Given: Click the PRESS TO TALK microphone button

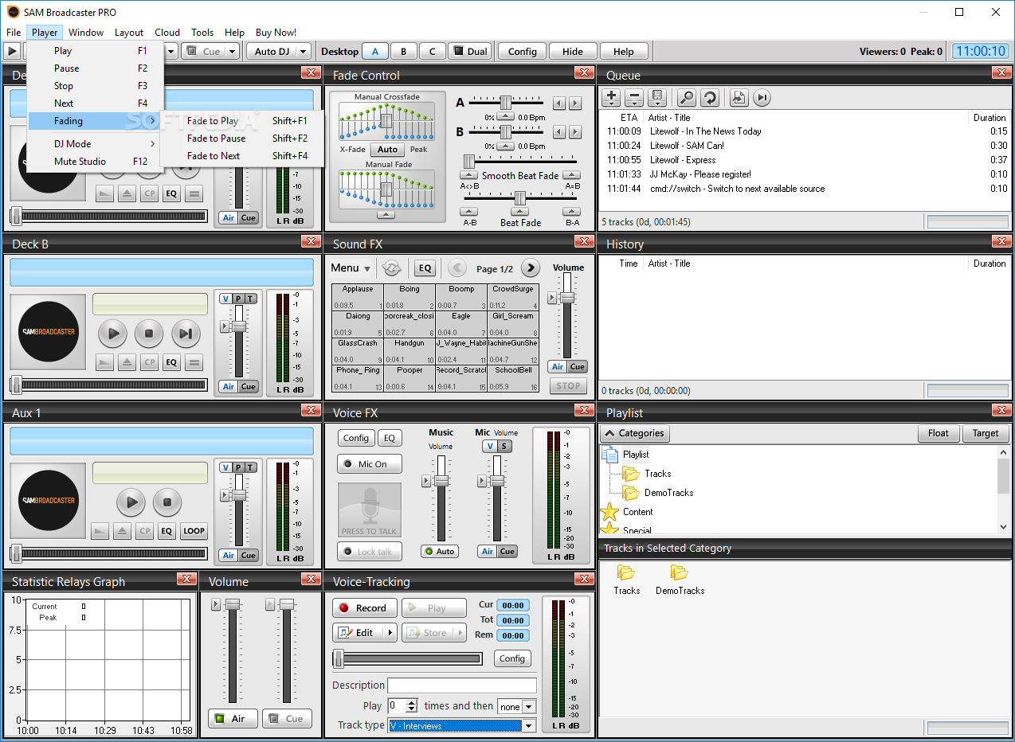Looking at the screenshot, I should (370, 510).
